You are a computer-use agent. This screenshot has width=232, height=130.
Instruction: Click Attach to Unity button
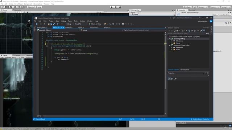point(95,24)
